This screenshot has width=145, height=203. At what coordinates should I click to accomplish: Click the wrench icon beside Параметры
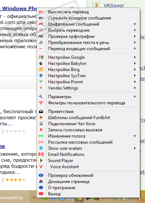click(41, 96)
